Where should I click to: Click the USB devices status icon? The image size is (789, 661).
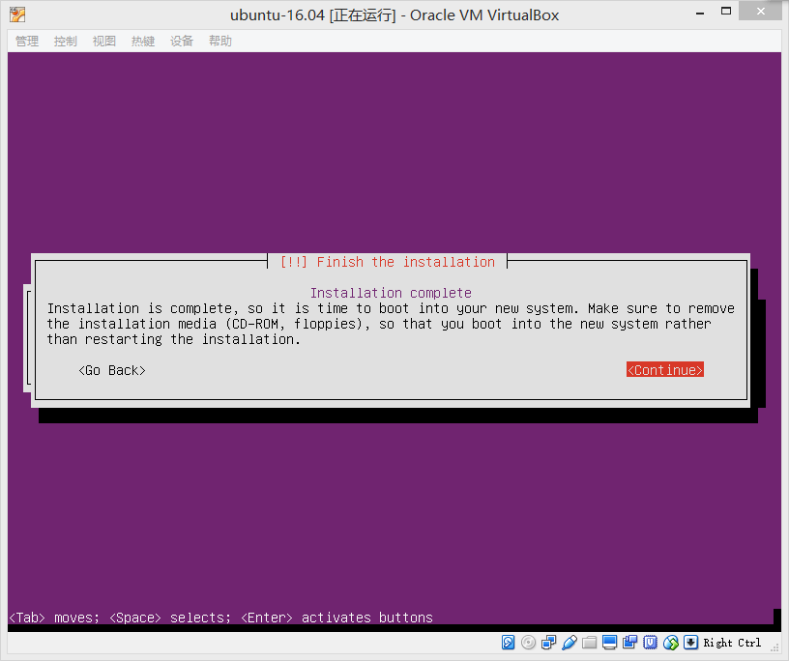(x=570, y=643)
